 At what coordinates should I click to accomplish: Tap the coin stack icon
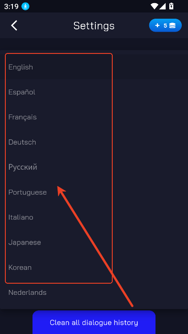point(172,25)
